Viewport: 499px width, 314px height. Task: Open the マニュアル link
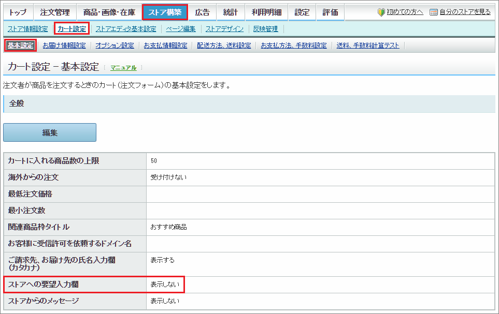123,68
